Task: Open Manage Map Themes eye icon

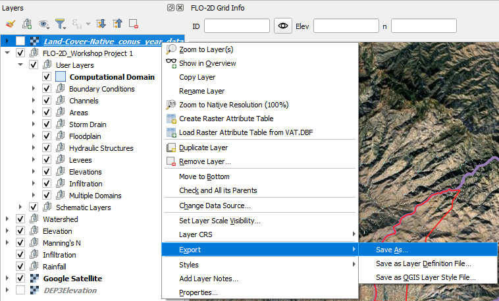Action: coord(44,24)
